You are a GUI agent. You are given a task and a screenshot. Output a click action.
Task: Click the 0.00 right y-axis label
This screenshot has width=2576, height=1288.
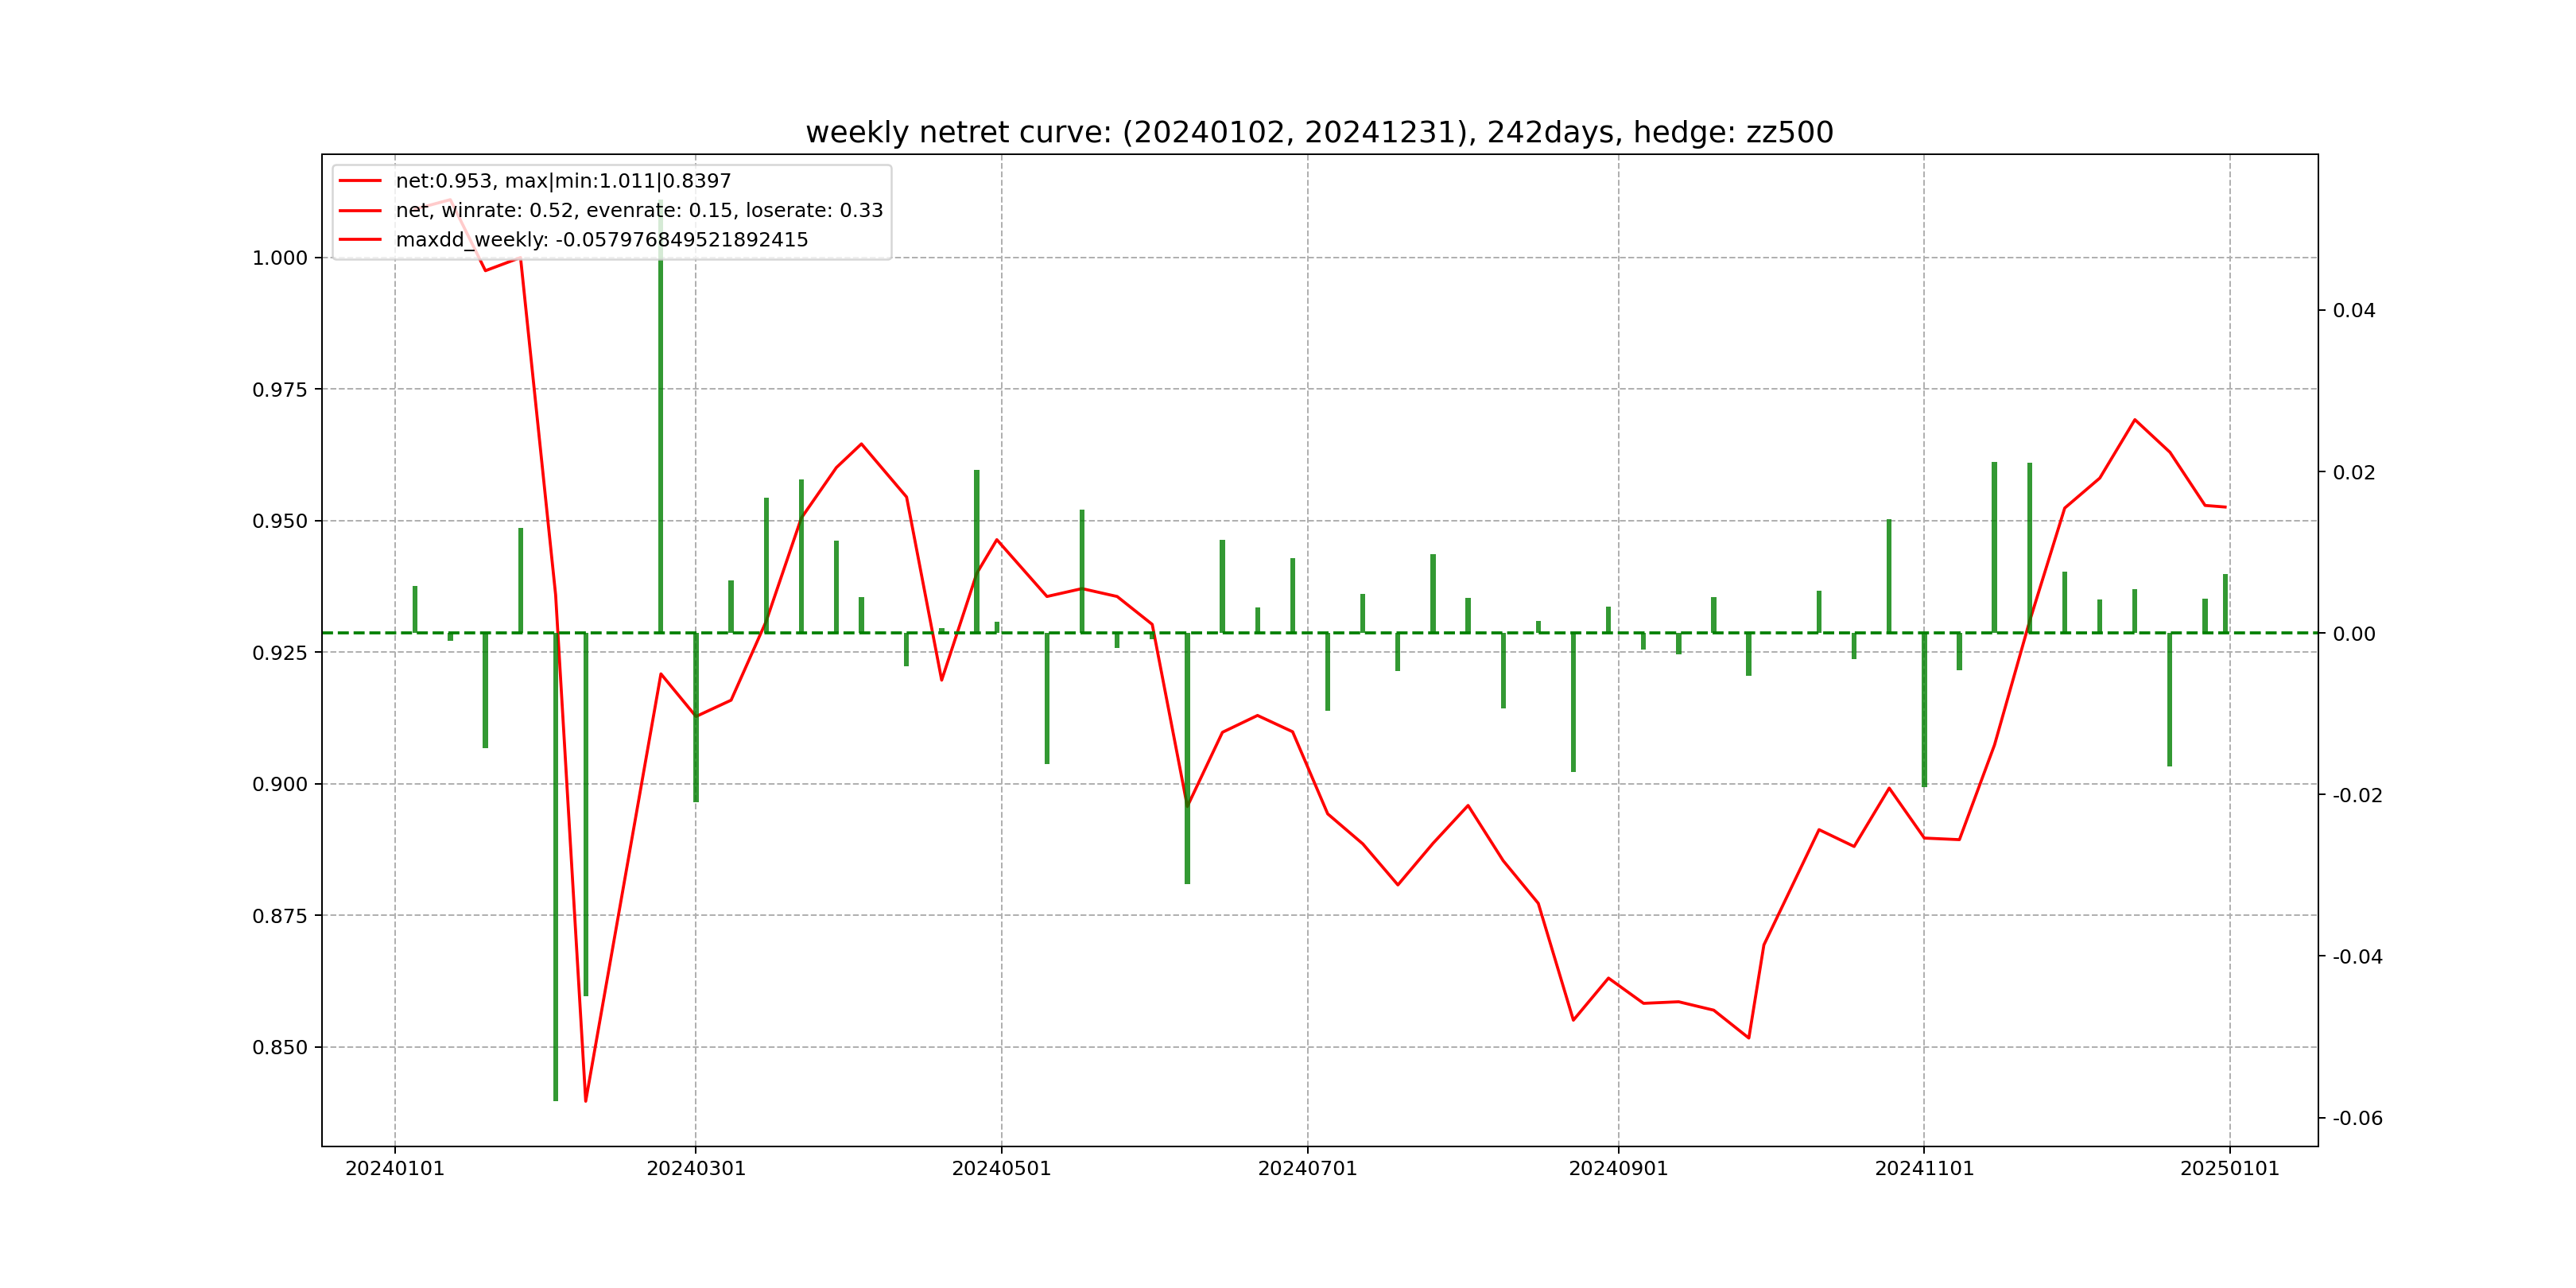[2353, 634]
